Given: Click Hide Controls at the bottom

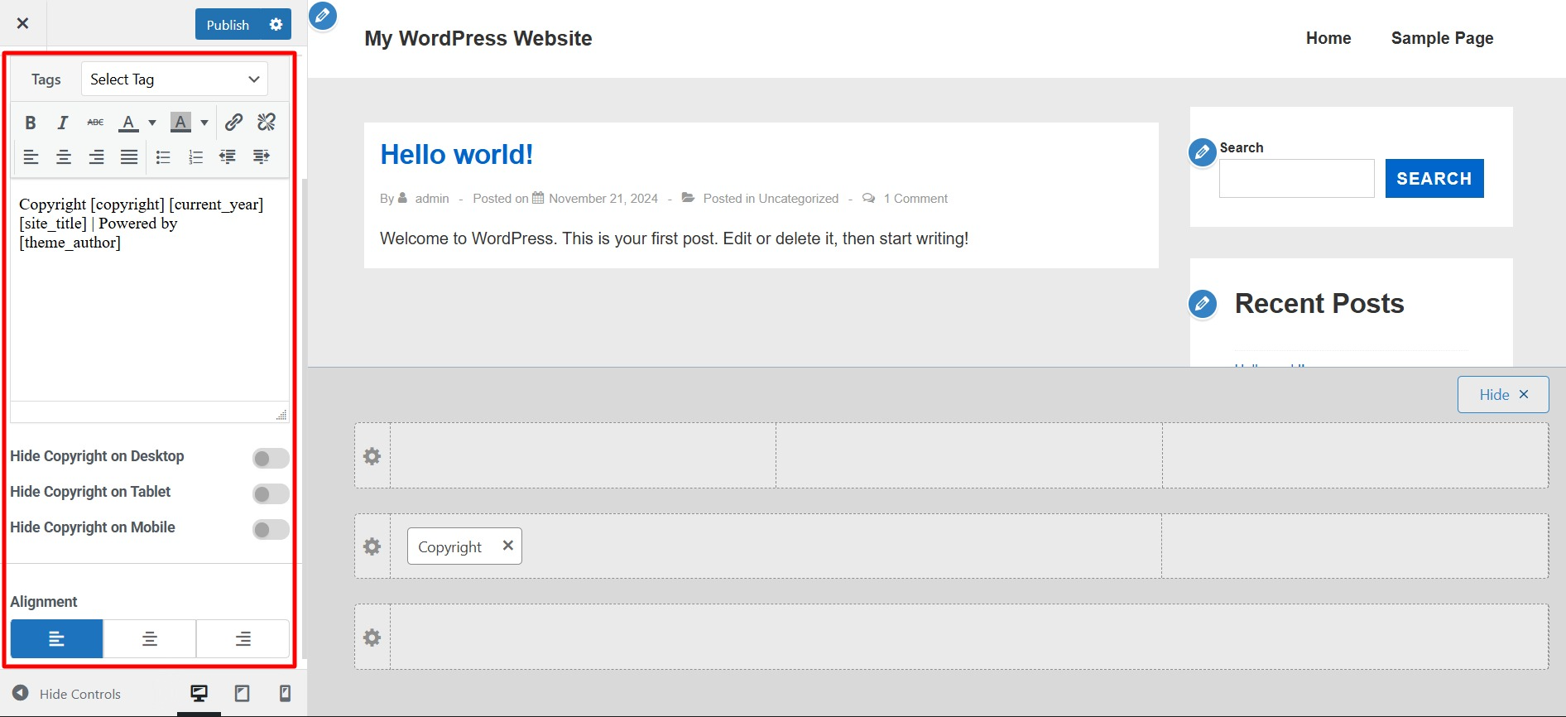Looking at the screenshot, I should tap(66, 694).
